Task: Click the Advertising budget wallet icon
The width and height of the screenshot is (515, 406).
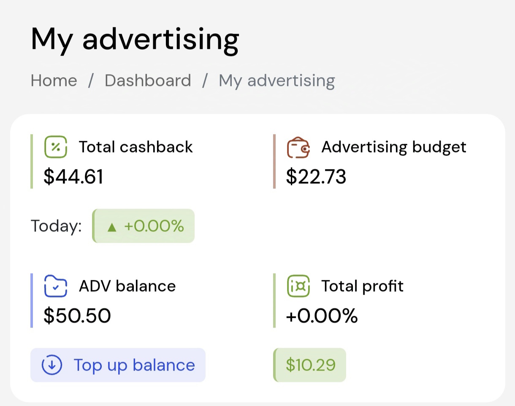Action: pyautogui.click(x=298, y=147)
